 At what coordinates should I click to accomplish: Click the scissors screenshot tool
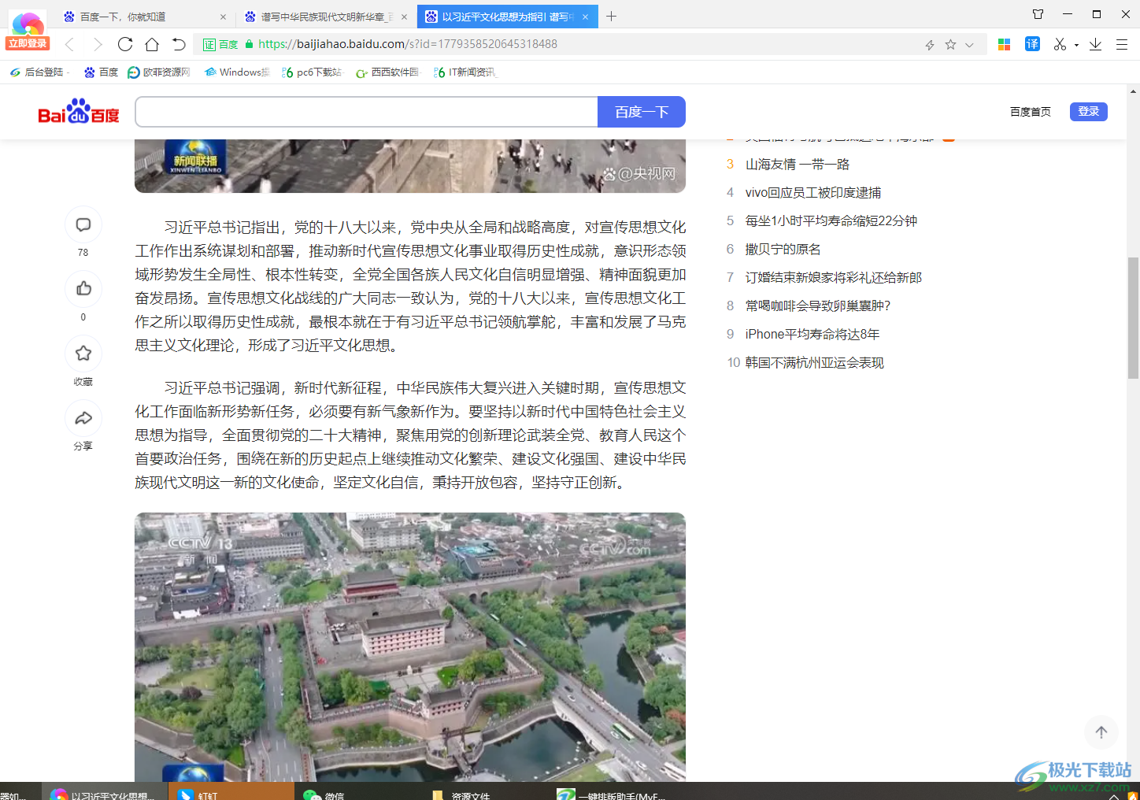click(1060, 45)
